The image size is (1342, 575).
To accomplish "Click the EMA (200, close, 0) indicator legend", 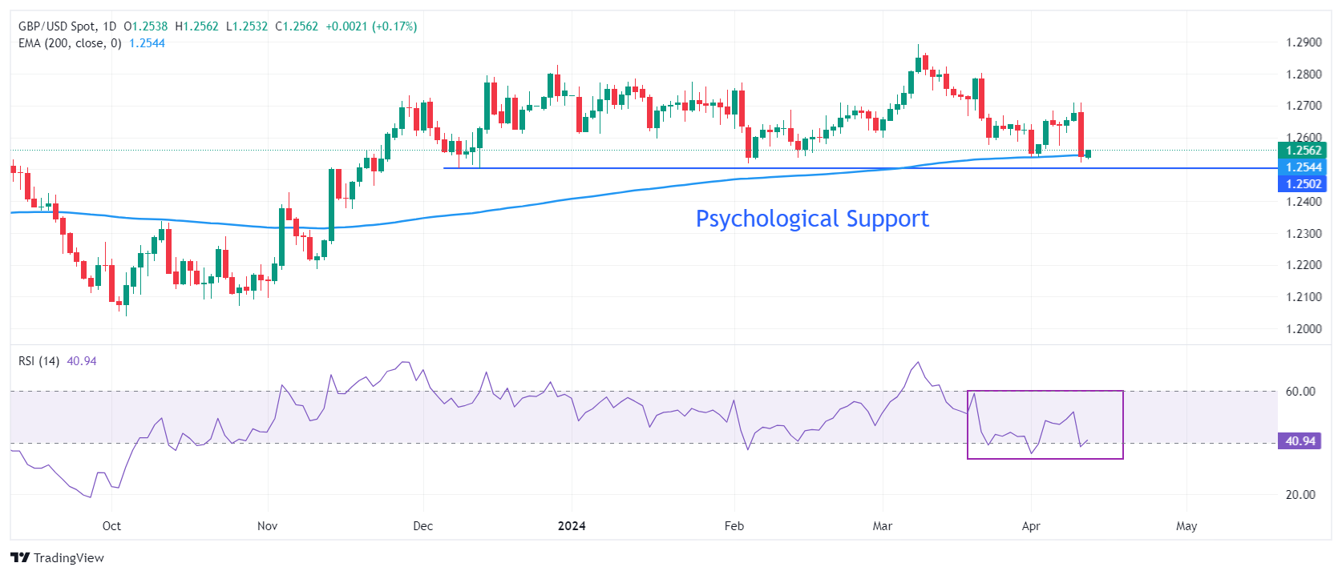I will (70, 43).
